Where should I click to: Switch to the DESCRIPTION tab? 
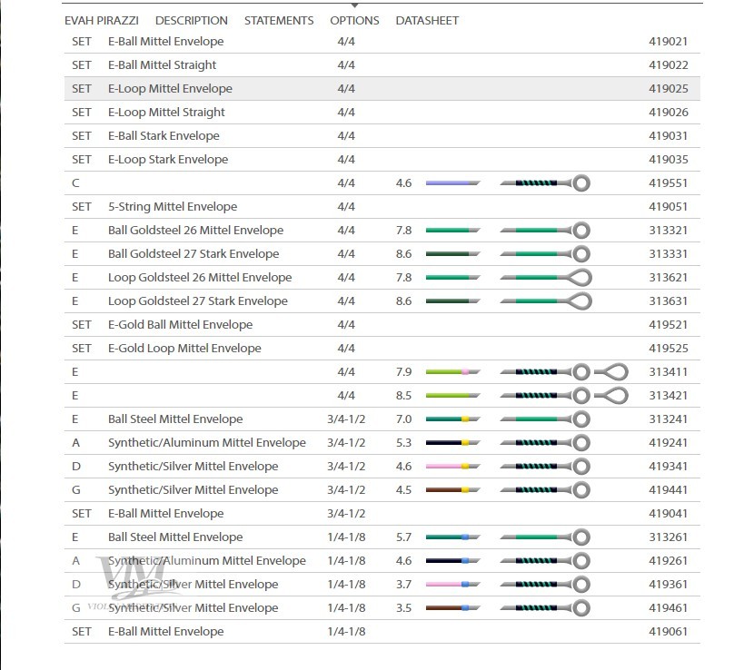(x=191, y=21)
